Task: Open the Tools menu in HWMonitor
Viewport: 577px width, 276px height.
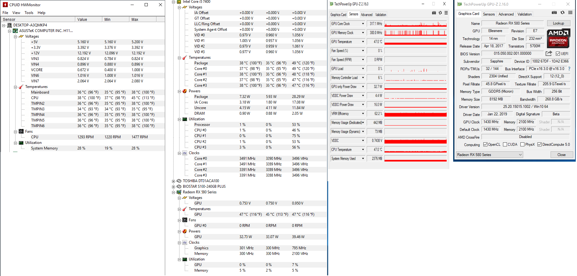Action: click(x=29, y=13)
